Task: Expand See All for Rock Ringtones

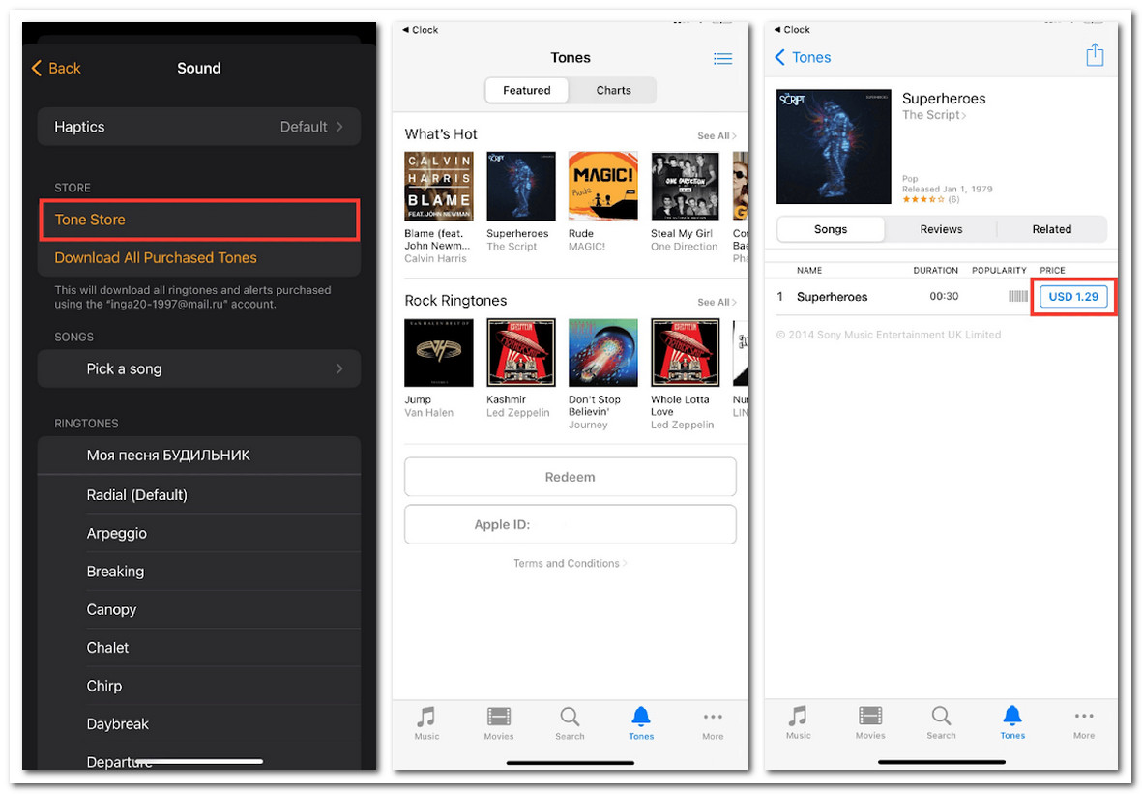Action: [717, 302]
